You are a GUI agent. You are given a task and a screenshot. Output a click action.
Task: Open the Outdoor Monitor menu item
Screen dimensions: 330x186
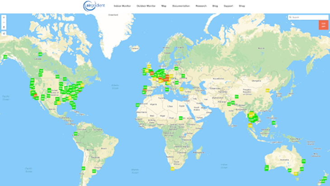click(145, 6)
